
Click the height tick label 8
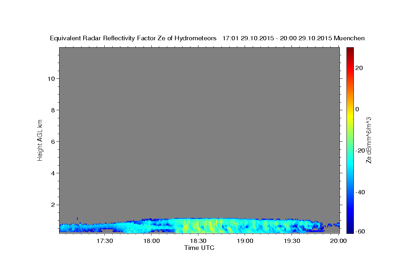(x=52, y=110)
